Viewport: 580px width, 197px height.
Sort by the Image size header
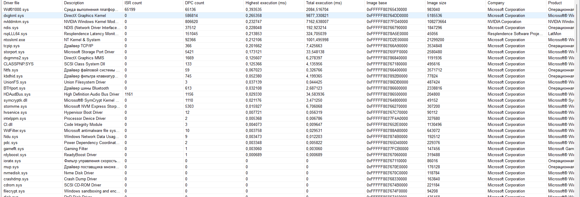coord(437,3)
